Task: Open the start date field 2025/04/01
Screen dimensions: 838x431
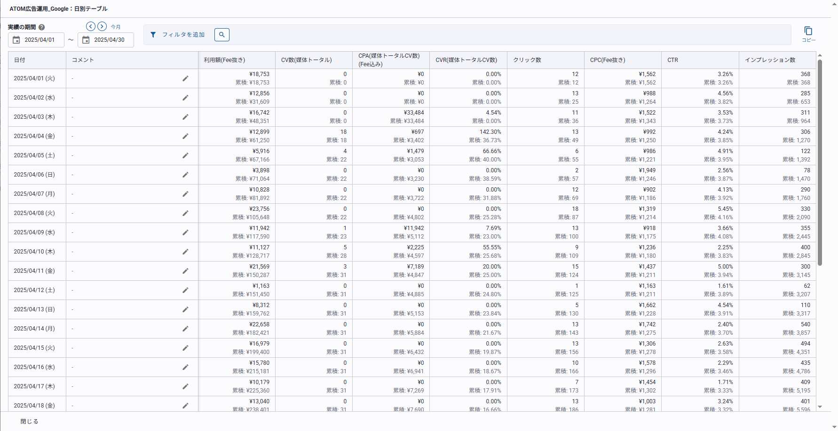Action: click(36, 40)
